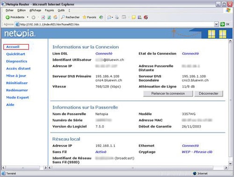
Task: Open the Edition menu
Action: pos(22,10)
